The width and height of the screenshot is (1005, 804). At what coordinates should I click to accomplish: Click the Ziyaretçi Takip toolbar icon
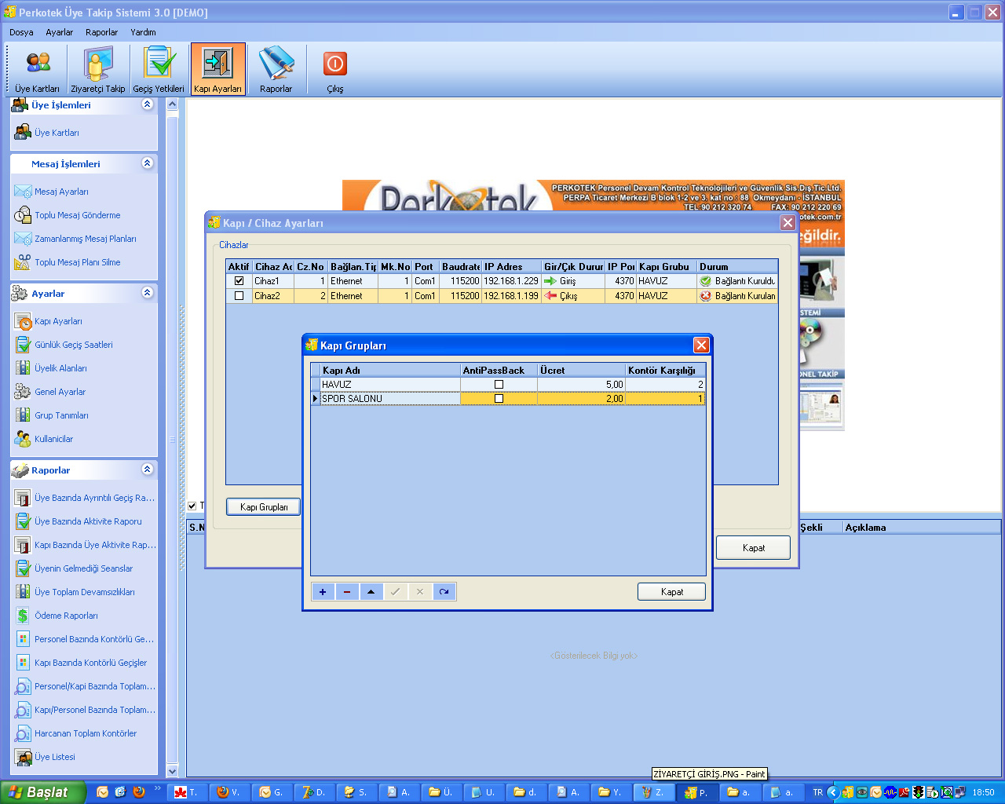97,70
